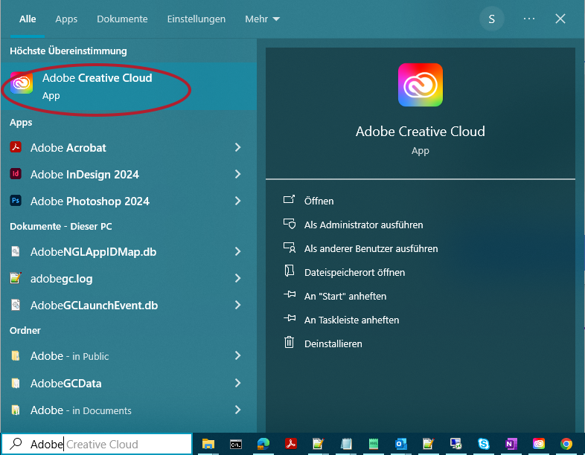This screenshot has height=455, width=585.
Task: Open the AdobeGCData folder result
Action: [65, 384]
